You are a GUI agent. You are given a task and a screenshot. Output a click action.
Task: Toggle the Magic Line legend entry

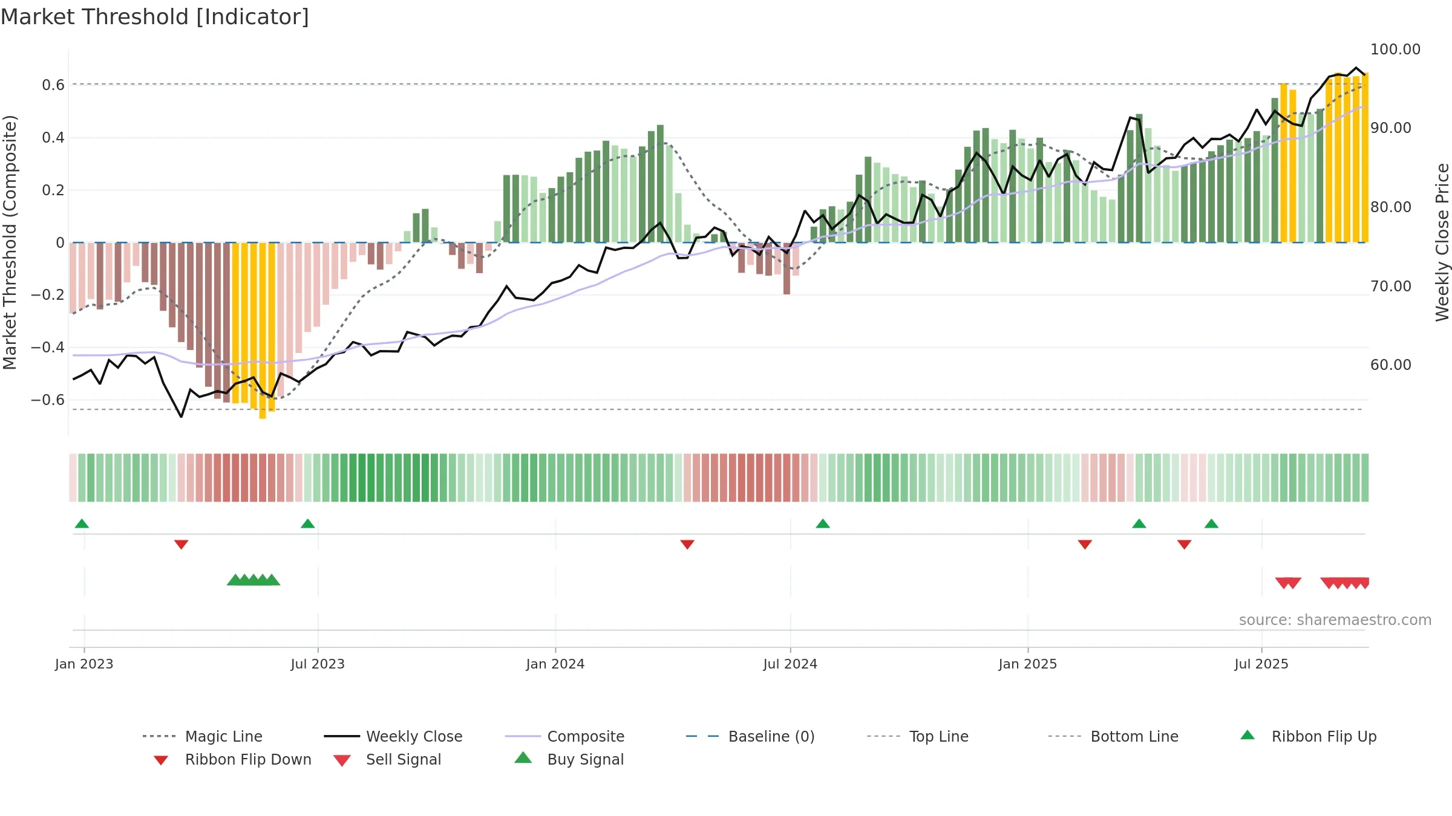pyautogui.click(x=202, y=736)
